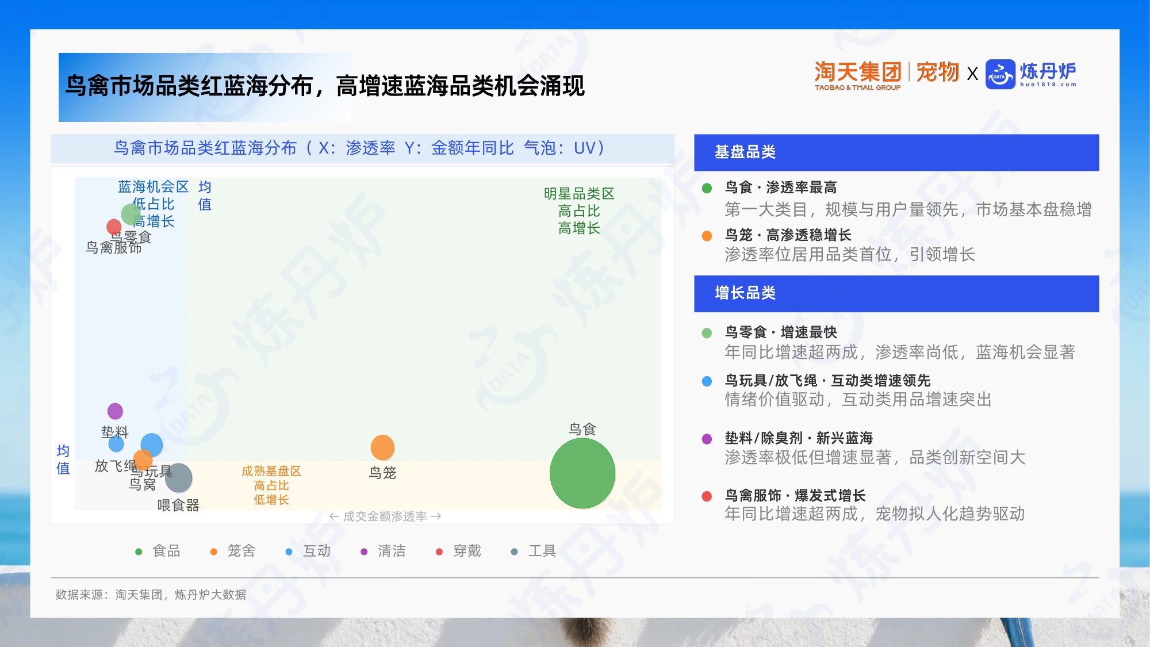The height and width of the screenshot is (647, 1150).
Task: Click the 笼舍 legend label
Action: coord(241,551)
